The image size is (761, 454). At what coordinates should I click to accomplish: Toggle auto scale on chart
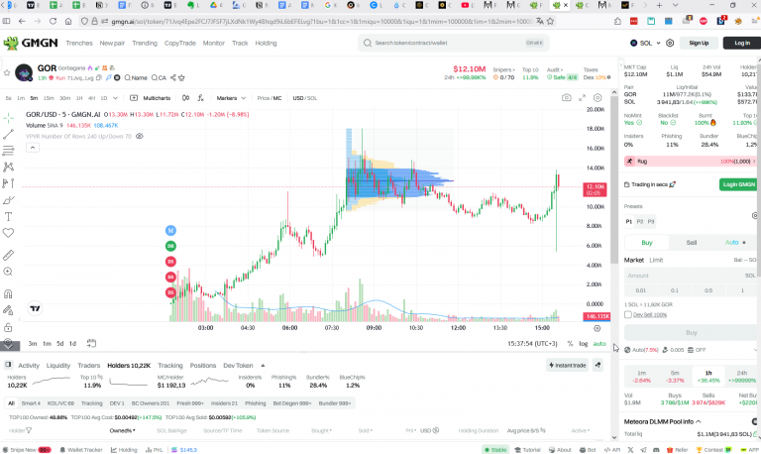pos(599,344)
